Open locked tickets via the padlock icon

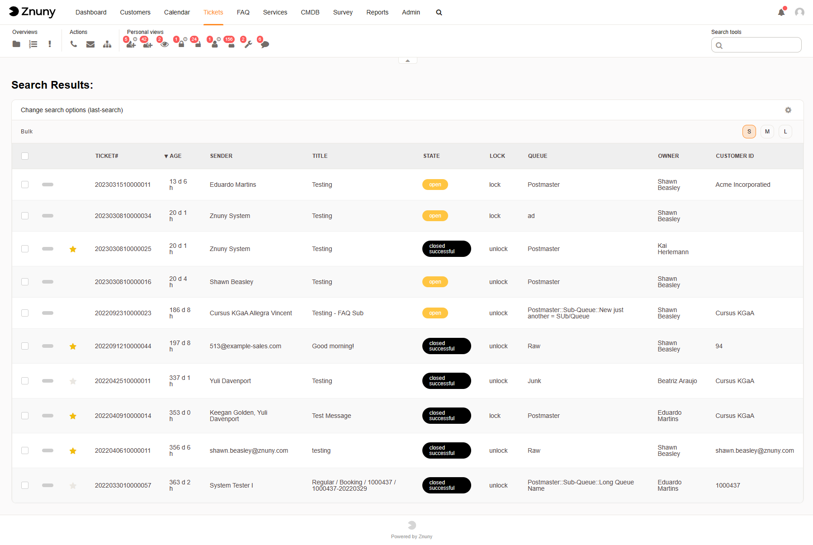click(x=181, y=44)
